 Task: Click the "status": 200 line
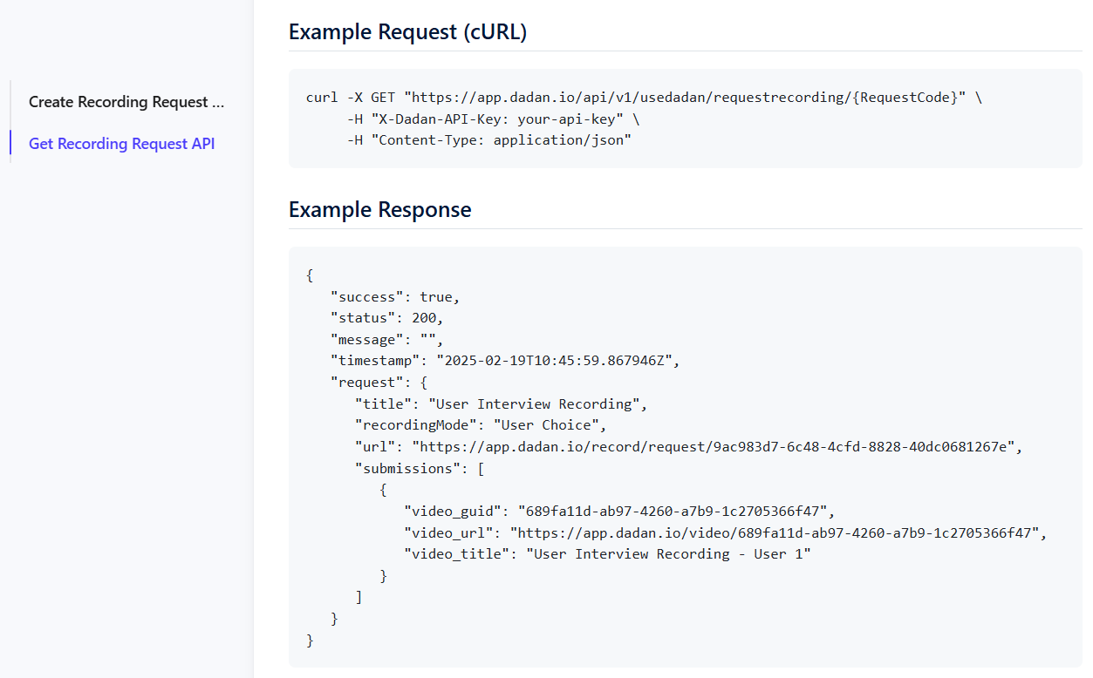(386, 318)
